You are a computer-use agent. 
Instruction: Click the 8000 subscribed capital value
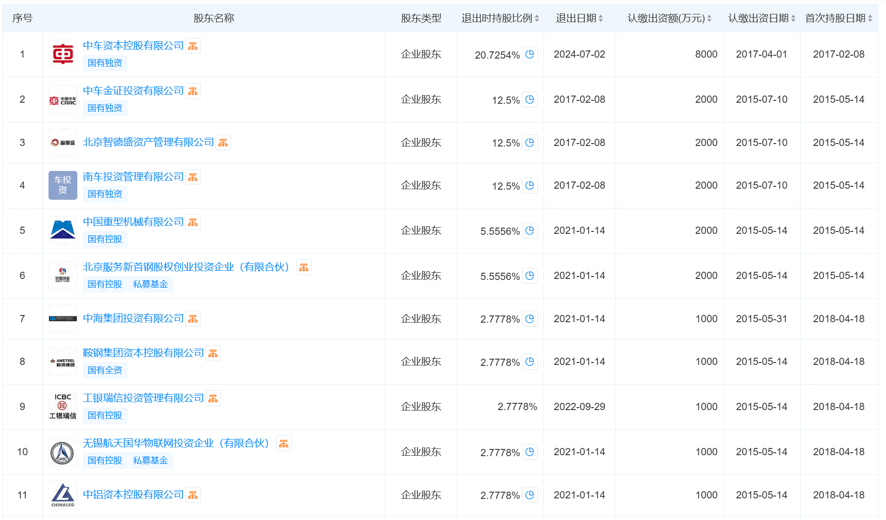(706, 54)
